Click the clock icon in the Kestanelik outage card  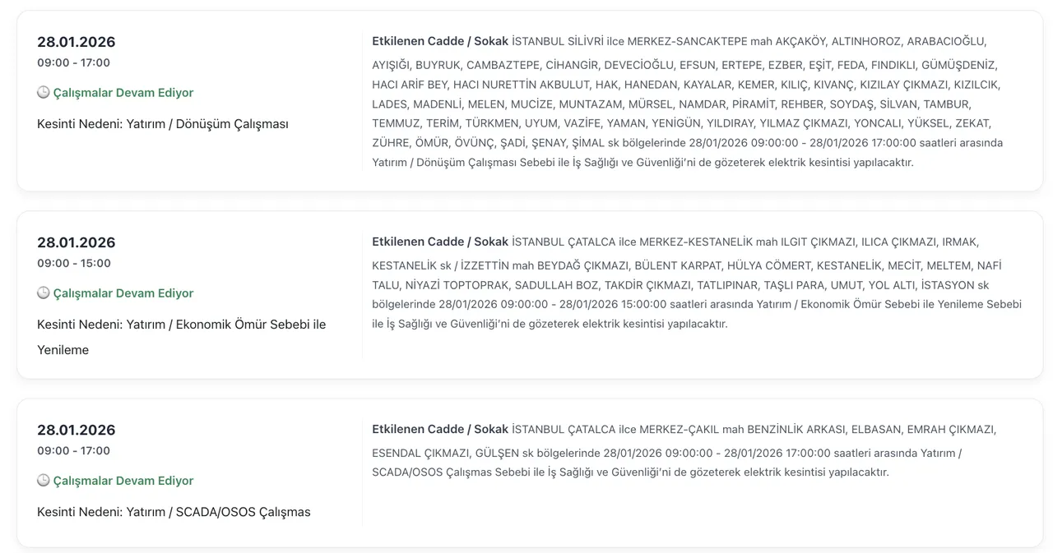pos(44,293)
